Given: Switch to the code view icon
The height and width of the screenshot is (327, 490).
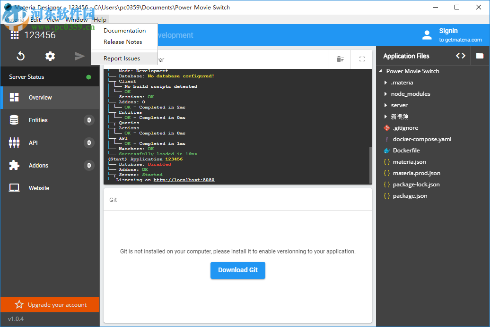Looking at the screenshot, I should (x=460, y=56).
